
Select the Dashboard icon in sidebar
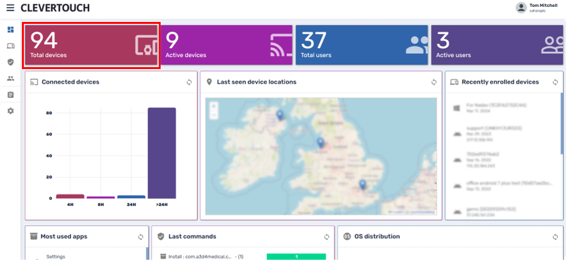tap(11, 29)
